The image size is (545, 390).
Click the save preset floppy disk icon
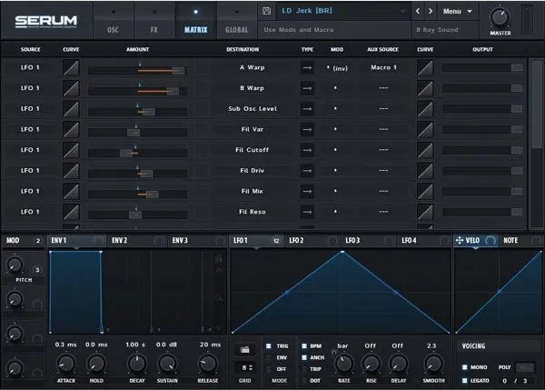click(266, 11)
